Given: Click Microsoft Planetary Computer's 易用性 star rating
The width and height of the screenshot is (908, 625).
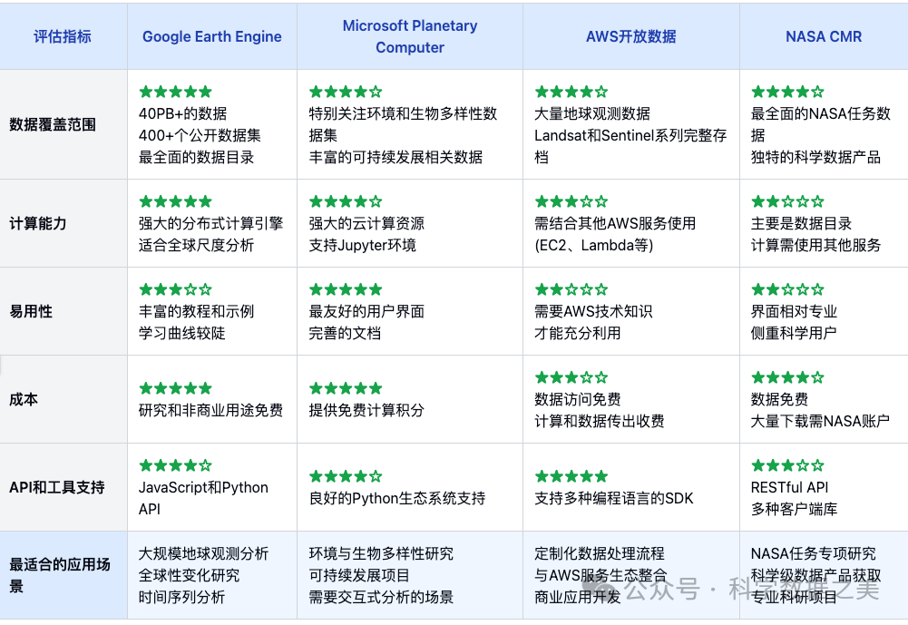Looking at the screenshot, I should coord(346,289).
